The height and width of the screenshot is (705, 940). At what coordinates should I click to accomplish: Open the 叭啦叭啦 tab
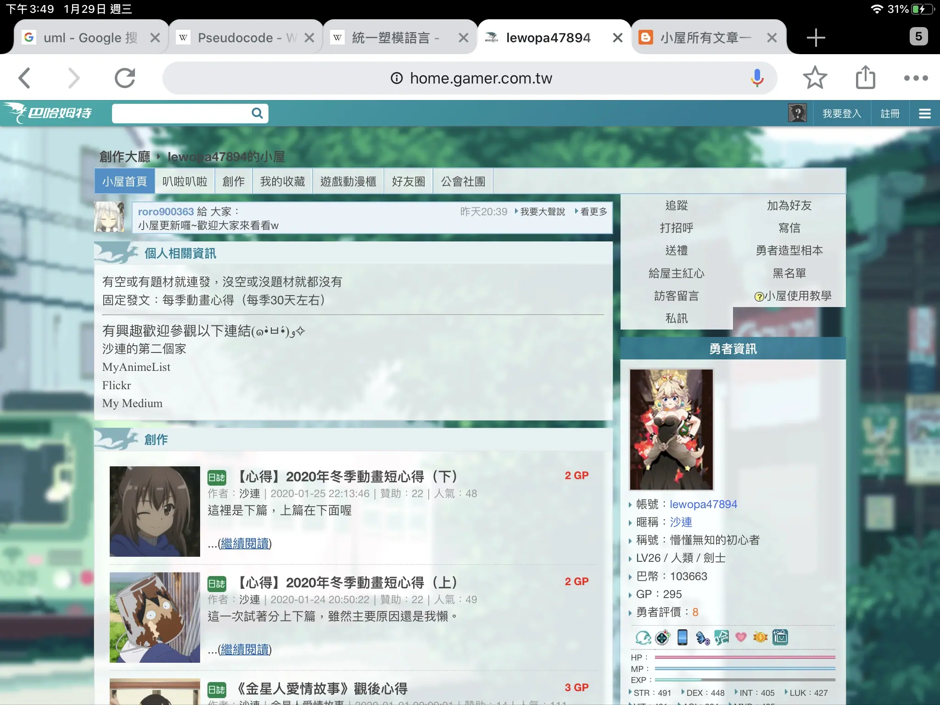pos(185,181)
